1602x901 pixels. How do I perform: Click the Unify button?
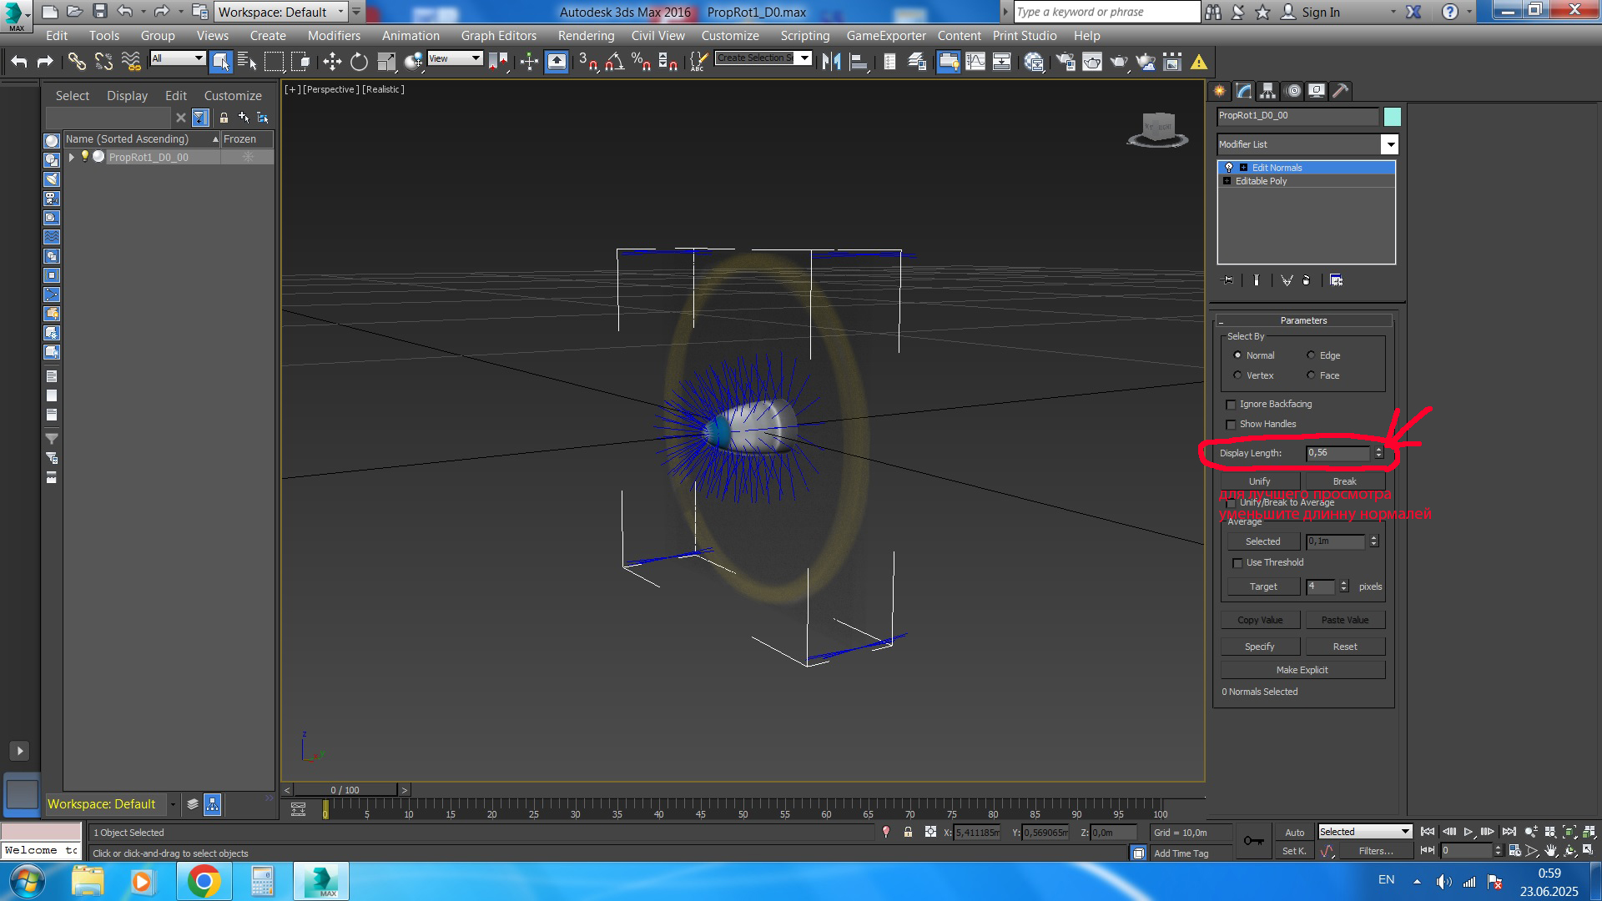1259,481
